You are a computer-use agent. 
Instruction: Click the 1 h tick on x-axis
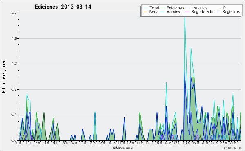click(28, 143)
